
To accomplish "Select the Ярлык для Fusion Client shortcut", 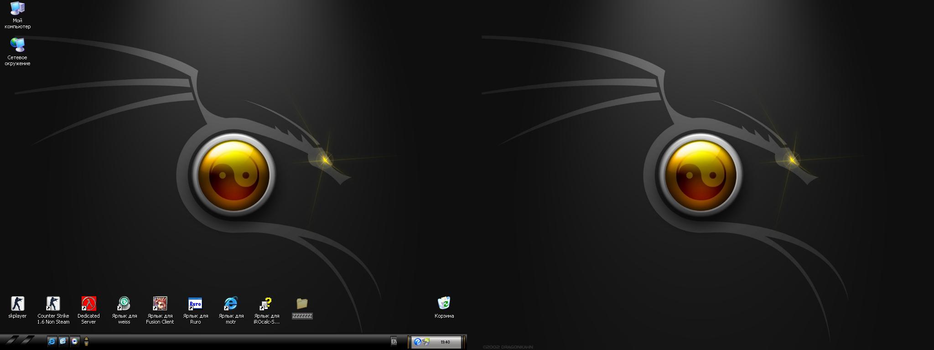I will tap(160, 304).
